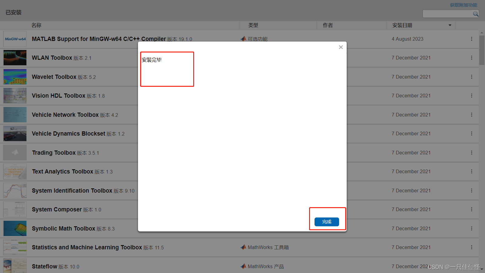Select the Vision HDL Toolbox name
The image size is (485, 273).
[59, 96]
